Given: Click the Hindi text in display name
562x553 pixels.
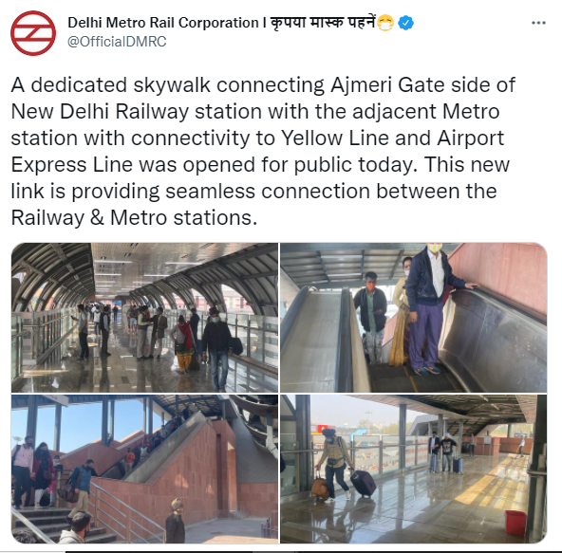Looking at the screenshot, I should (323, 22).
